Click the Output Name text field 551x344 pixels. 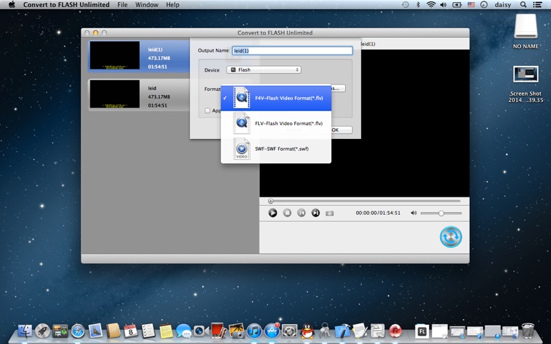[x=292, y=50]
